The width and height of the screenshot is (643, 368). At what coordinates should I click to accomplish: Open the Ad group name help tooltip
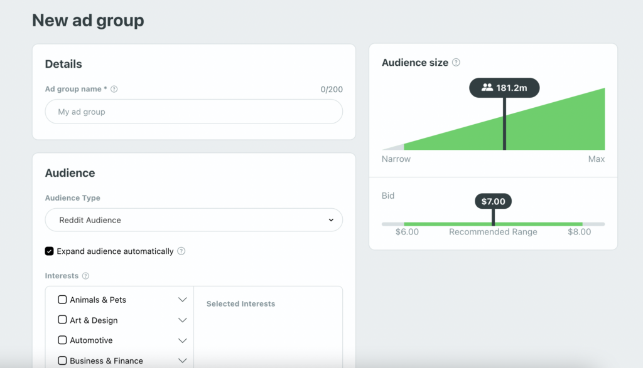coord(113,90)
